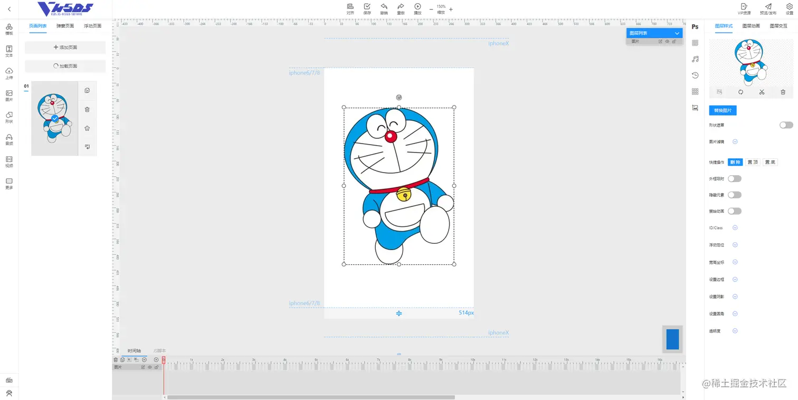Toggle lock on timeline 图片 row
Screen dimensions: 798x400
tap(157, 367)
